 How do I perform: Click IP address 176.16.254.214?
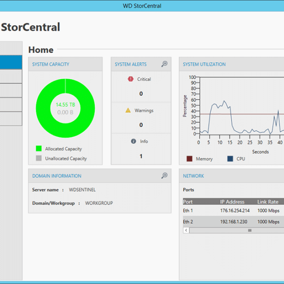(235, 211)
